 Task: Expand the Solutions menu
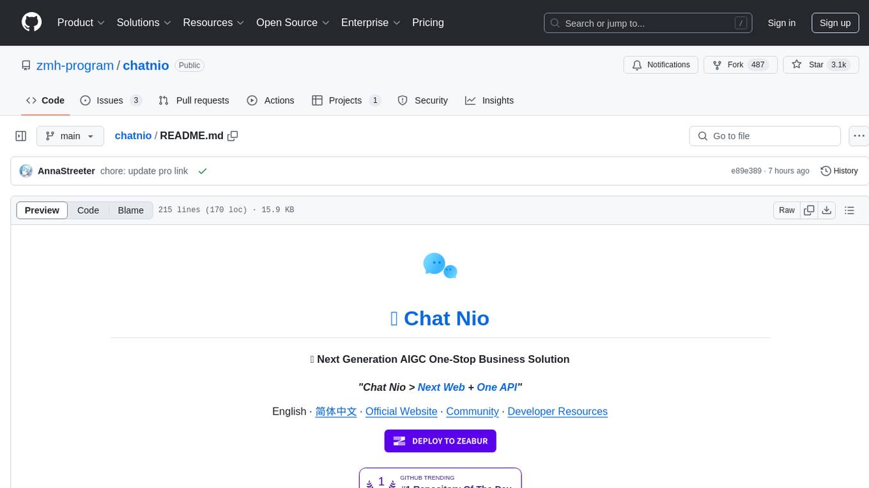coord(144,23)
